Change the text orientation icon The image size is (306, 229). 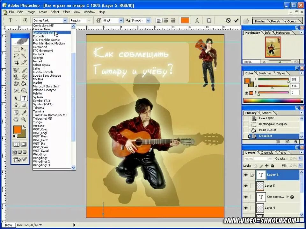25,20
